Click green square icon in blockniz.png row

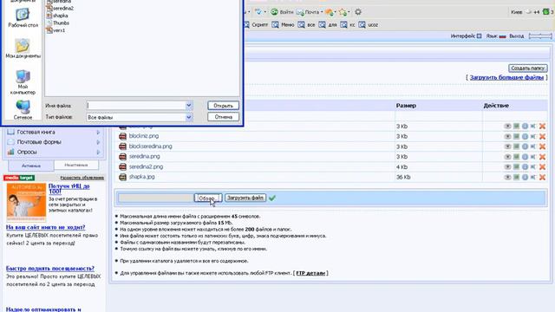pyautogui.click(x=517, y=137)
